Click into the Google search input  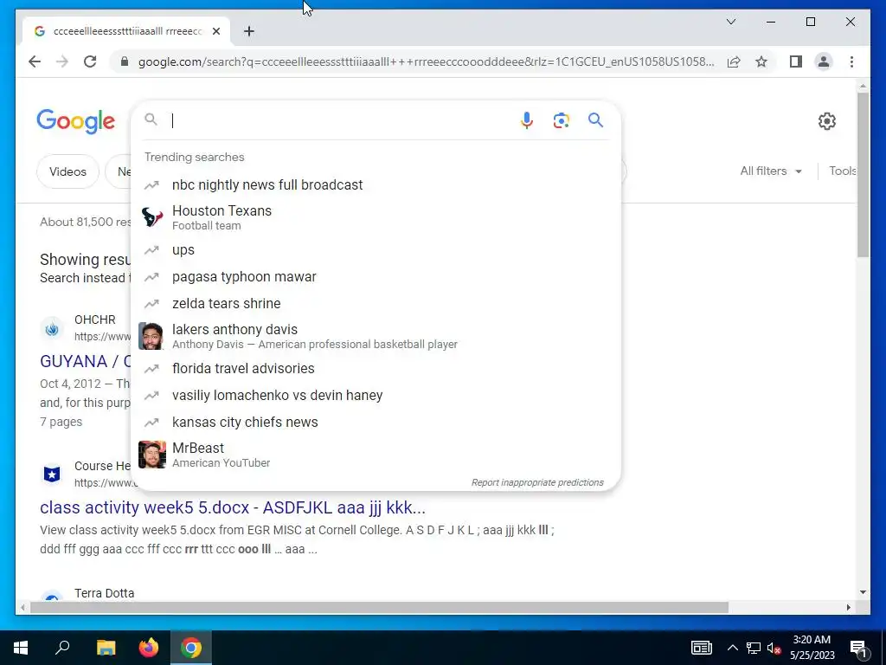(x=339, y=120)
